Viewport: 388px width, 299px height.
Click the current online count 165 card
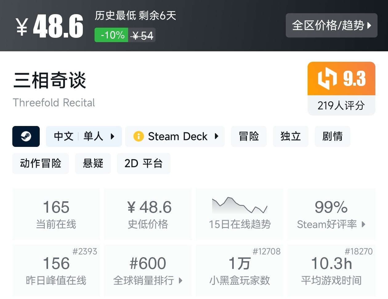click(x=56, y=214)
